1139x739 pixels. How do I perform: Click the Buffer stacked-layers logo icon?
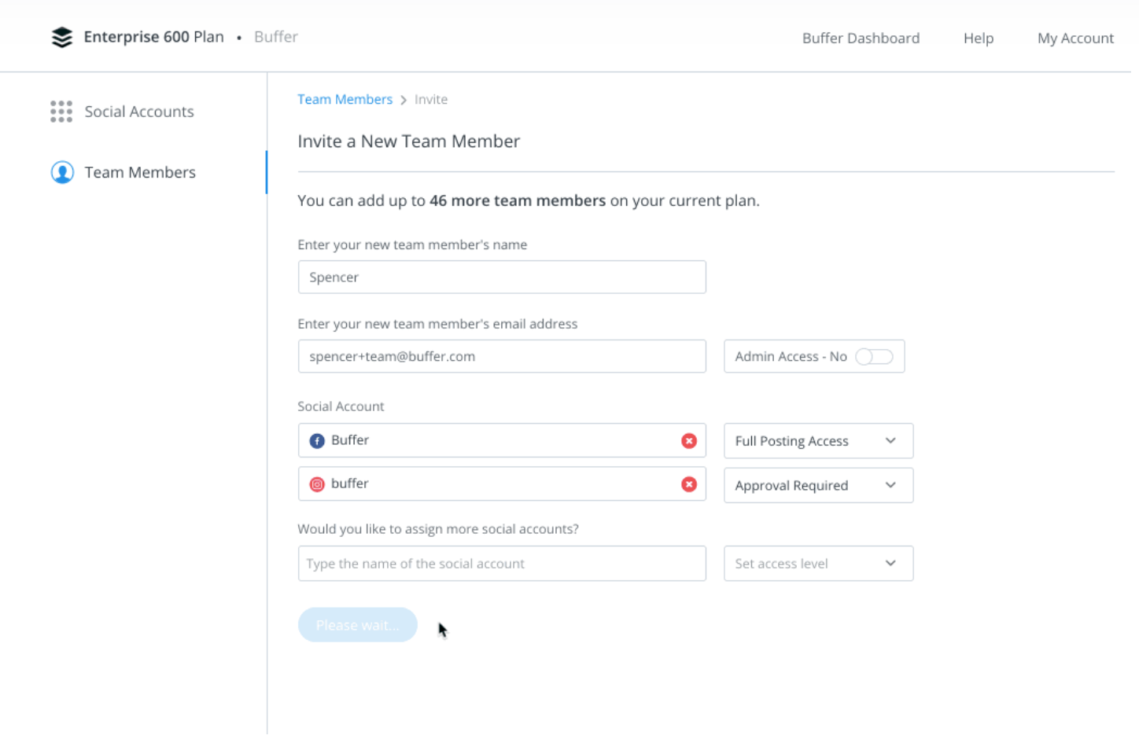pos(61,37)
